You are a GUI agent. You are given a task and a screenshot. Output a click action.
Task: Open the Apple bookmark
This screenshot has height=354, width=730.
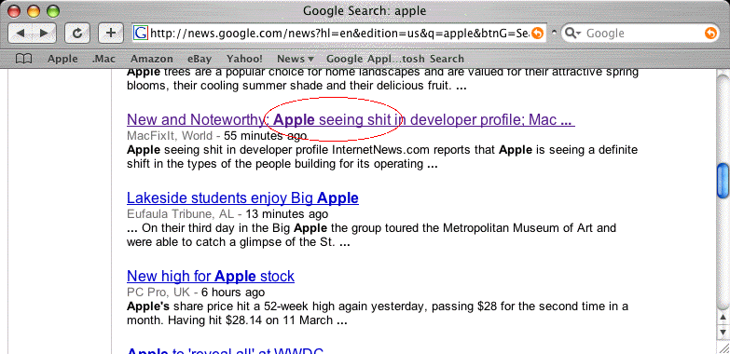click(x=62, y=59)
